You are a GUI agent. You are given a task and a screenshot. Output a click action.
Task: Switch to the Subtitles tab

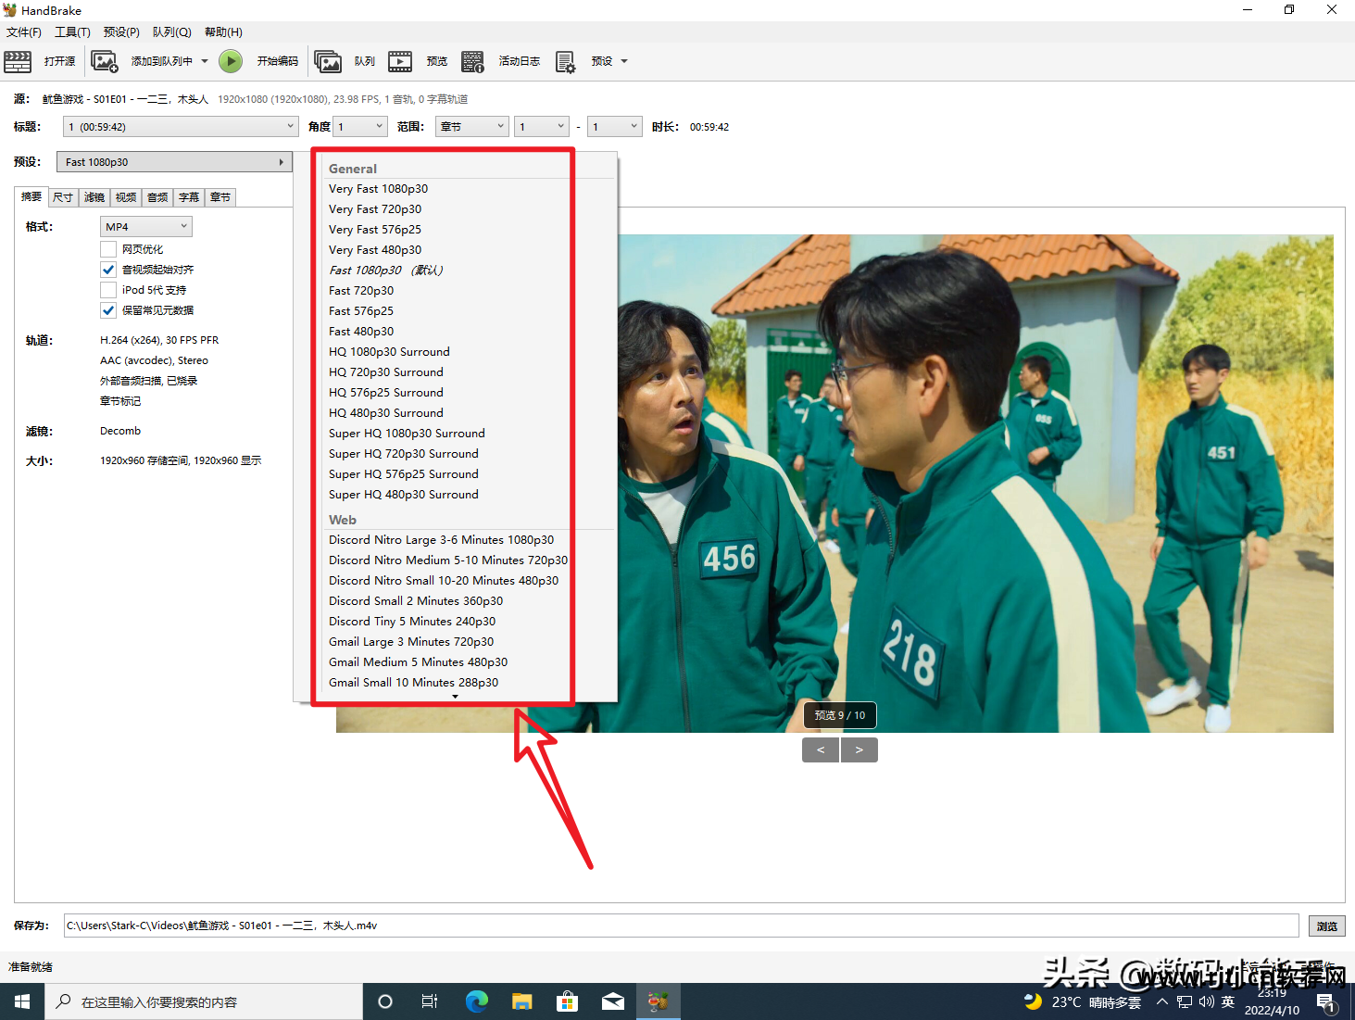189,197
